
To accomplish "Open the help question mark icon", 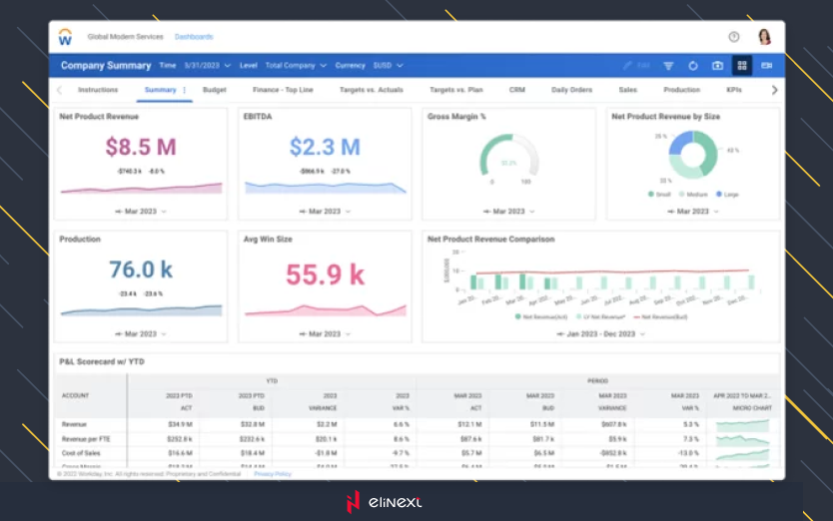I will (734, 37).
